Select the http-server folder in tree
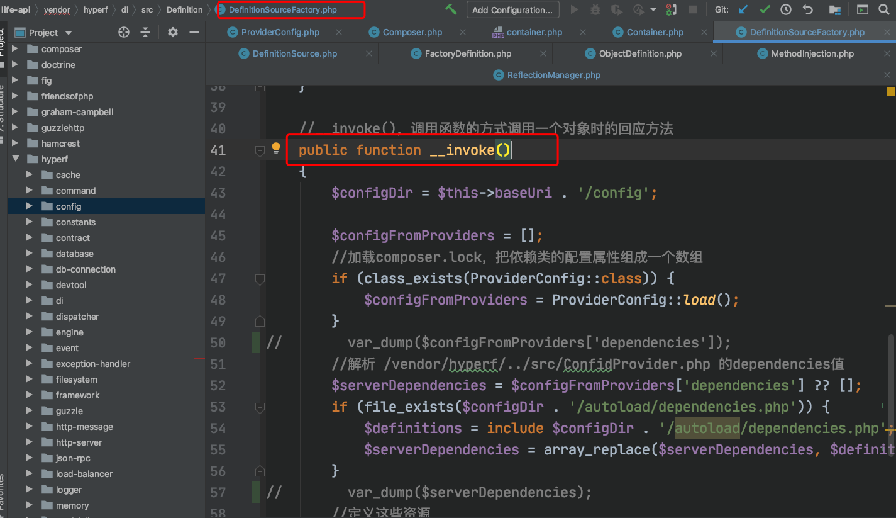The height and width of the screenshot is (518, 896). pyautogui.click(x=79, y=442)
